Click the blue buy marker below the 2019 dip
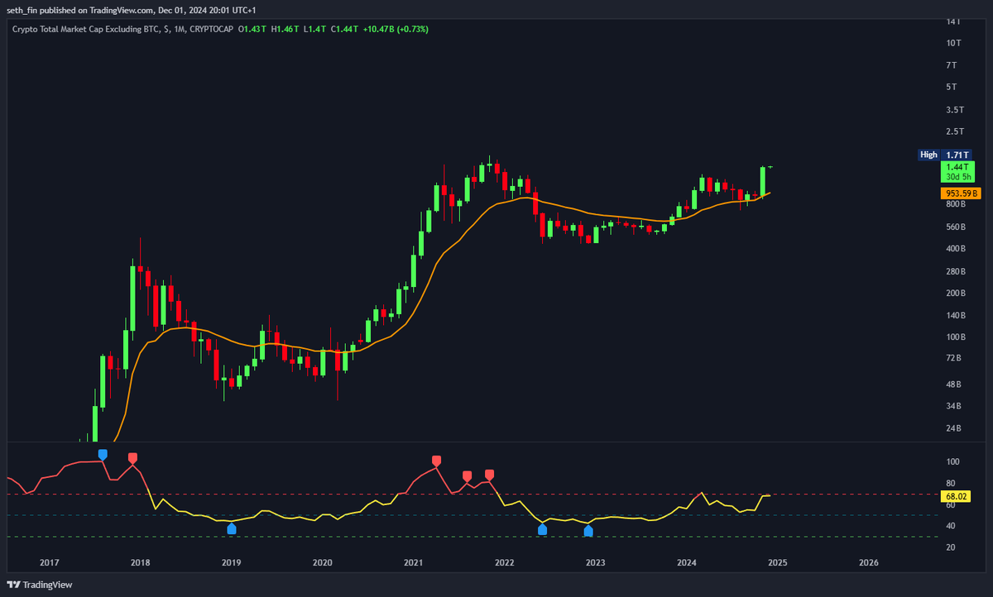This screenshot has width=993, height=597. tap(232, 528)
